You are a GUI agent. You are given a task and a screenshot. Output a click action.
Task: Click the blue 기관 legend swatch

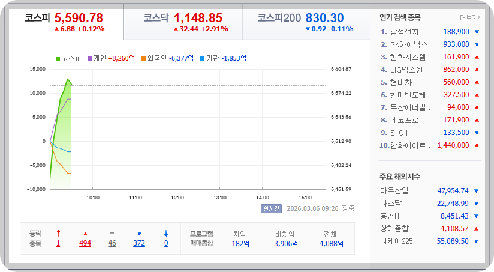[202, 59]
